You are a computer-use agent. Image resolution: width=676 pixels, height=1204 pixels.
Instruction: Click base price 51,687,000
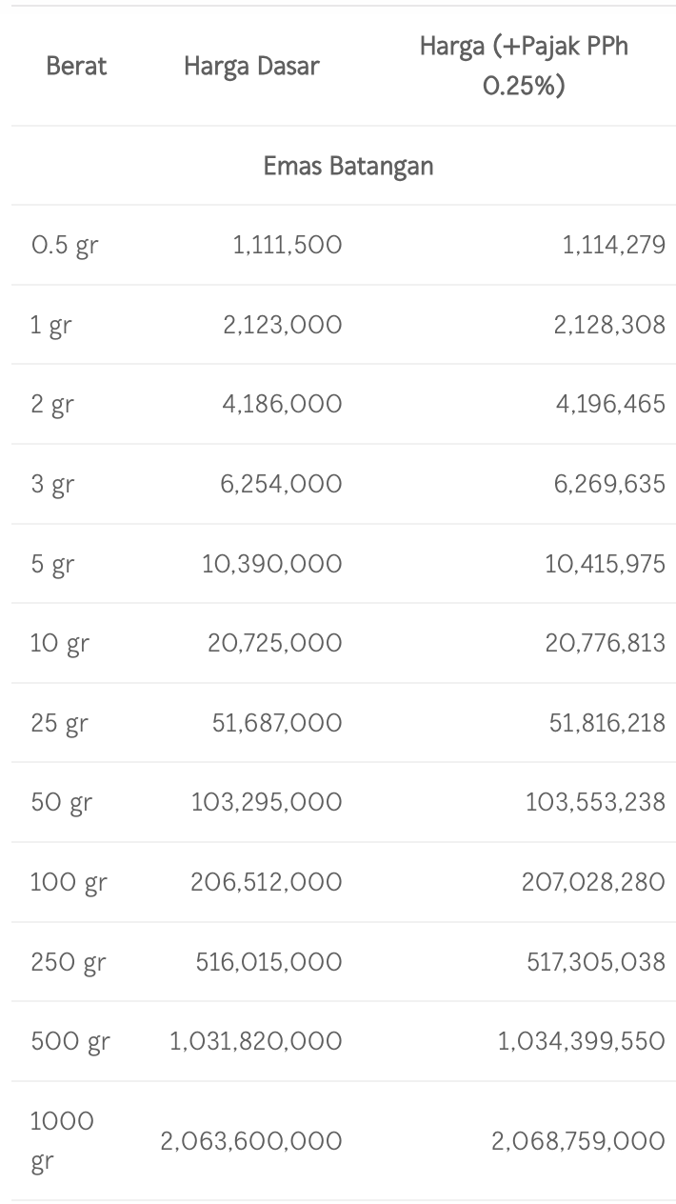coord(277,724)
